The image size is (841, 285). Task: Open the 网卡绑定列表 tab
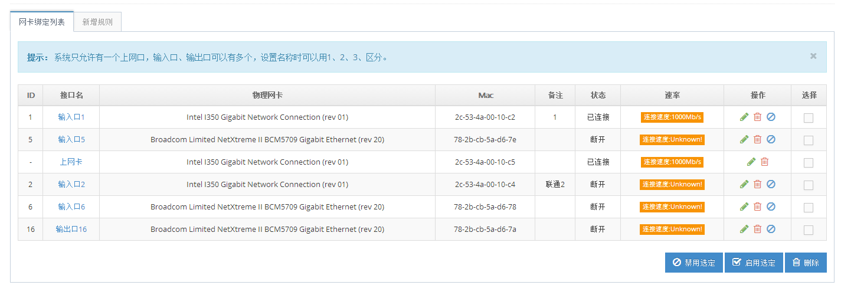[42, 22]
